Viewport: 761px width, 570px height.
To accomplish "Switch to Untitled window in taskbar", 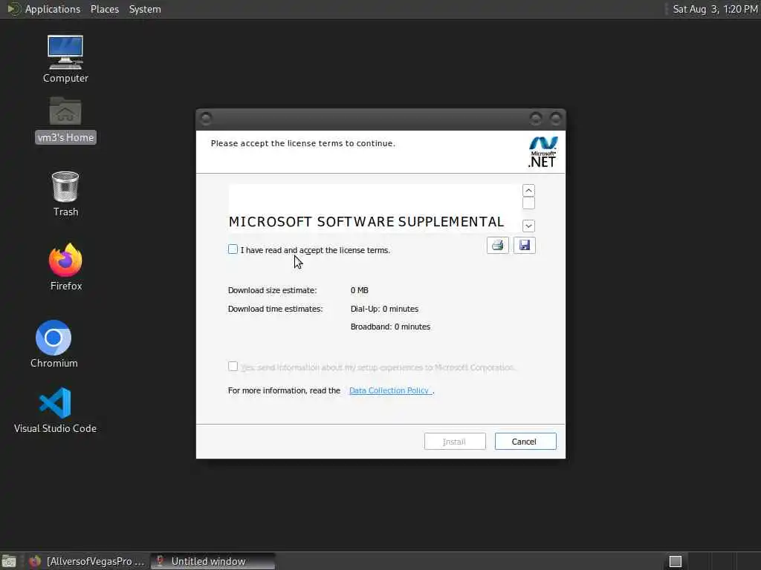I will pos(212,561).
